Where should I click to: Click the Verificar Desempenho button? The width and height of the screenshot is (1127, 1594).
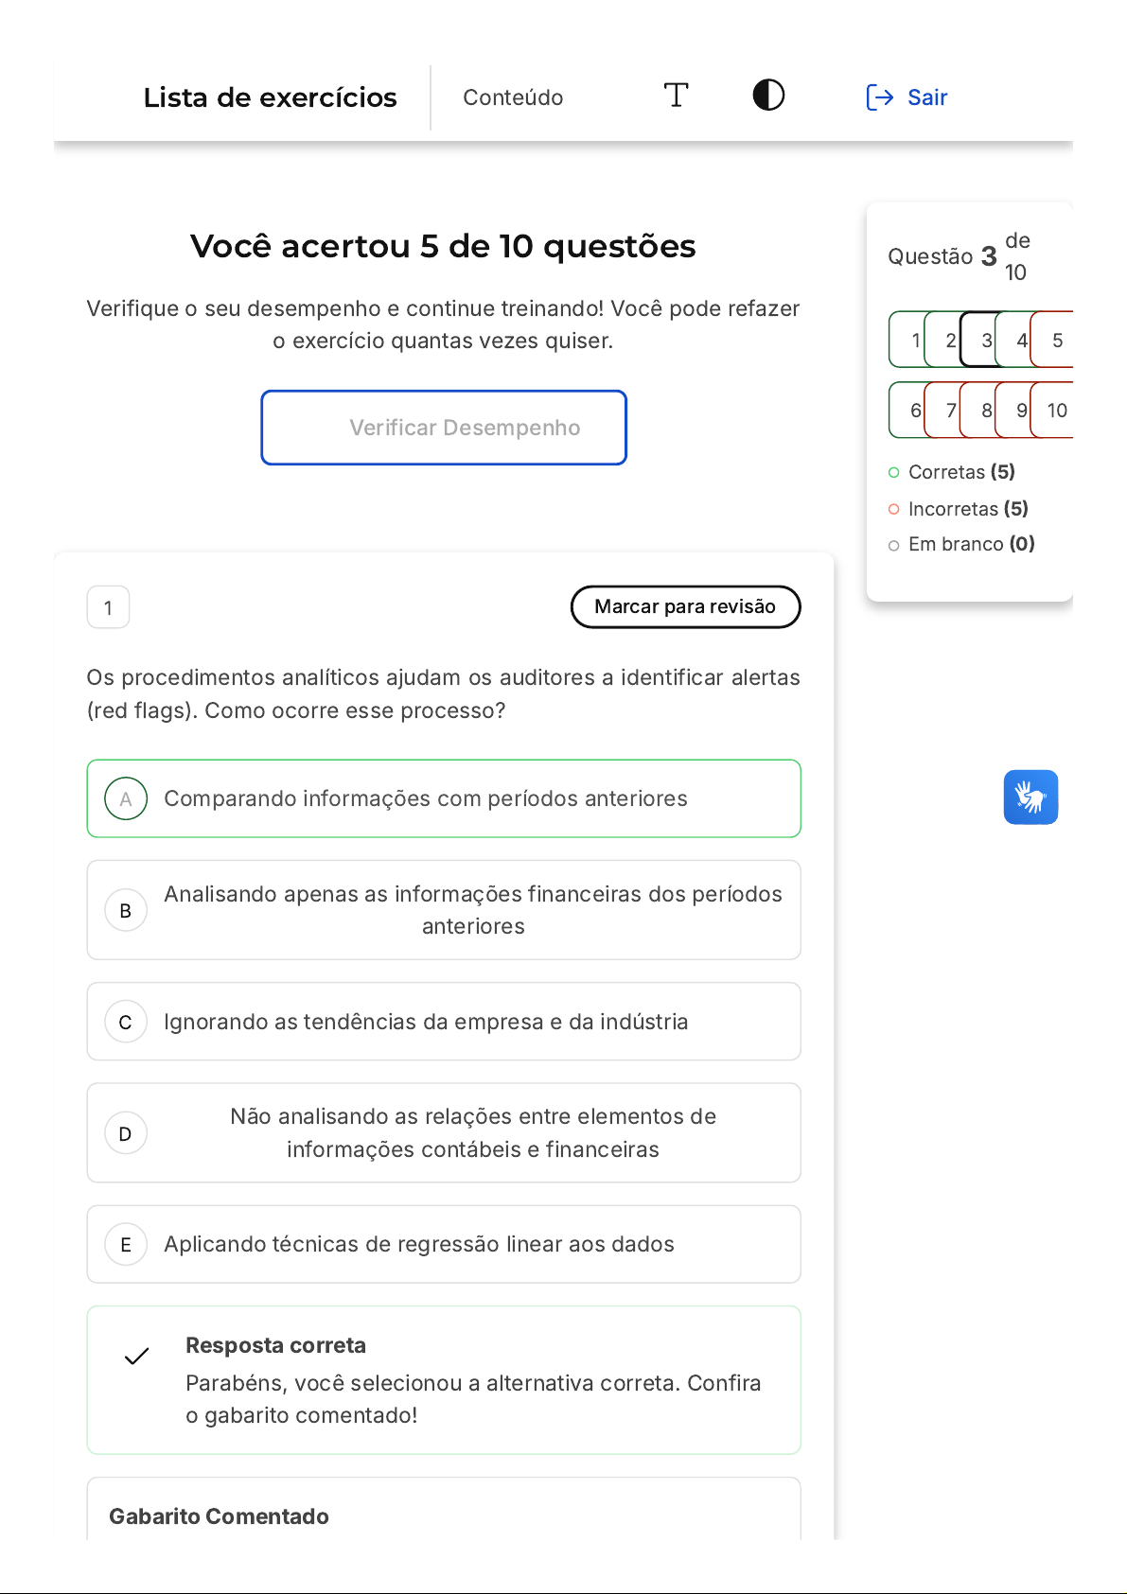(444, 428)
